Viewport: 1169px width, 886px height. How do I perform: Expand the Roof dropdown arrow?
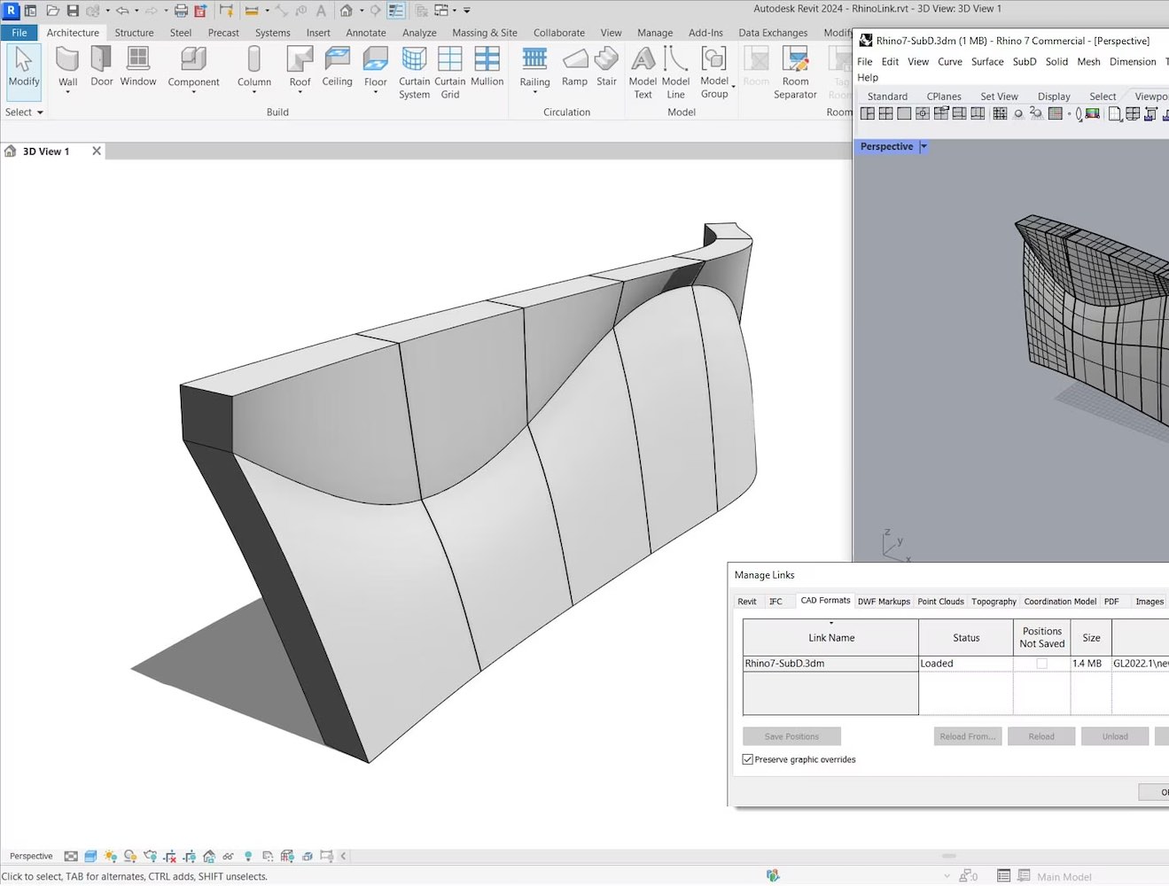point(300,92)
